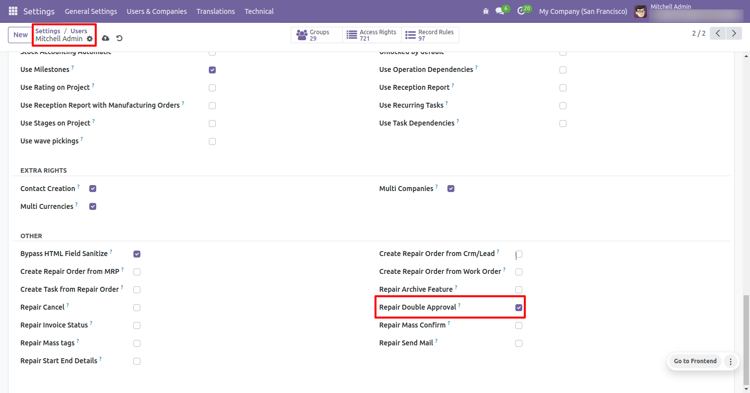Click the Create Task from Repair Order label

pyautogui.click(x=69, y=289)
